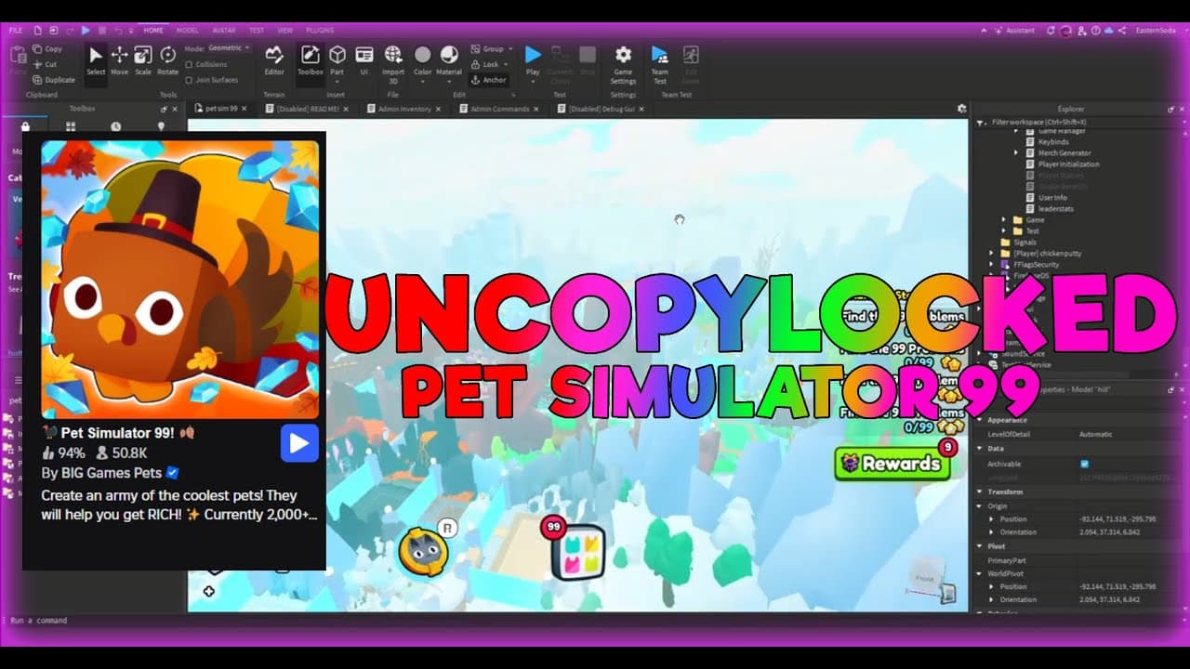
Task: Play Pet Simulator 99 from card
Action: [x=299, y=443]
